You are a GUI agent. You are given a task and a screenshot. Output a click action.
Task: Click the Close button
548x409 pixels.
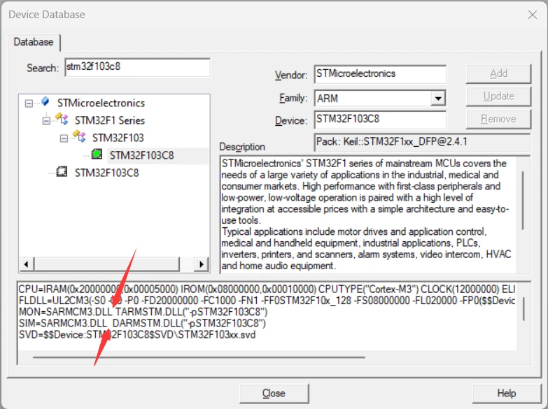pos(274,394)
